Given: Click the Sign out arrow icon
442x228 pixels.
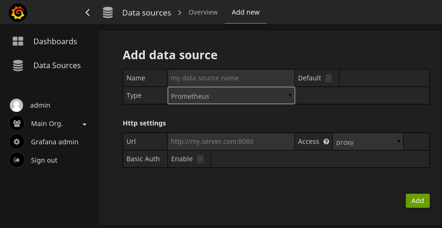Looking at the screenshot, I should (16, 160).
